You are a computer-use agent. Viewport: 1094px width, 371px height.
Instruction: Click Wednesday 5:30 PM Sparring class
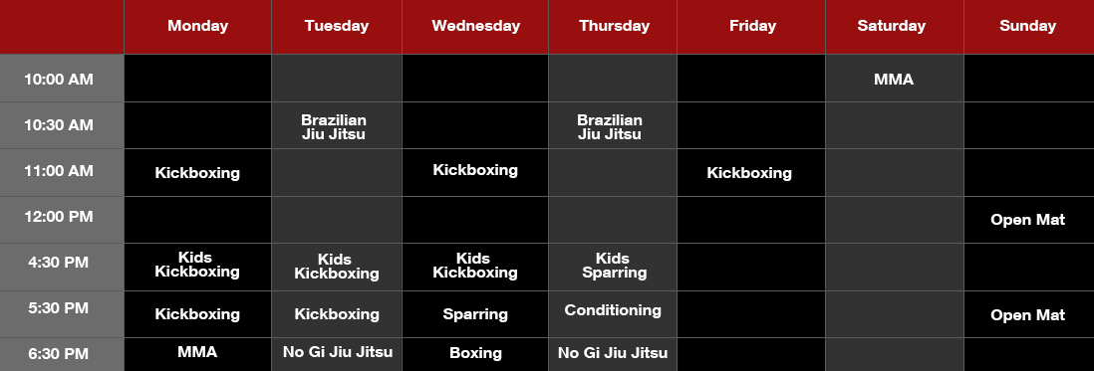point(475,314)
